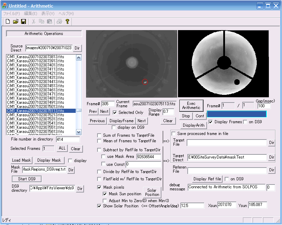Click the Cut scissors toolbar icon
This screenshot has width=282, height=225.
34,21
